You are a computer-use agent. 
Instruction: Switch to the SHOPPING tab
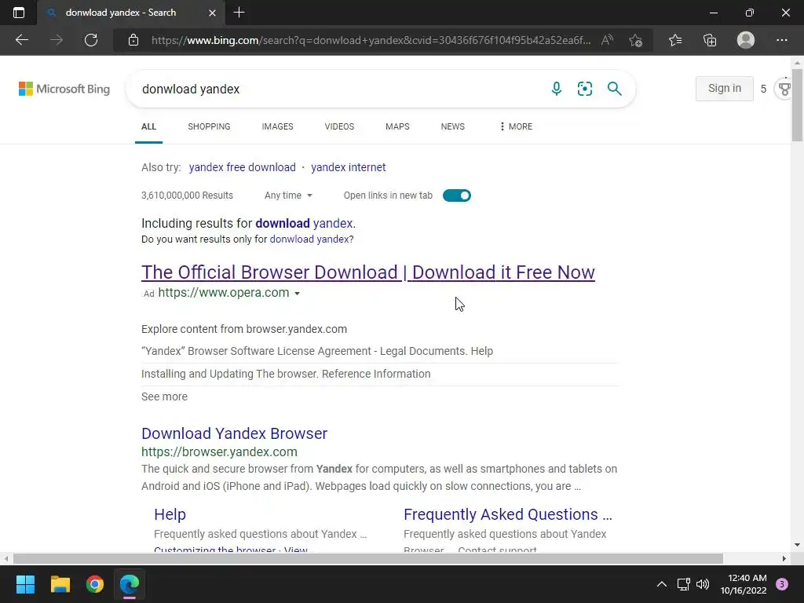tap(209, 126)
